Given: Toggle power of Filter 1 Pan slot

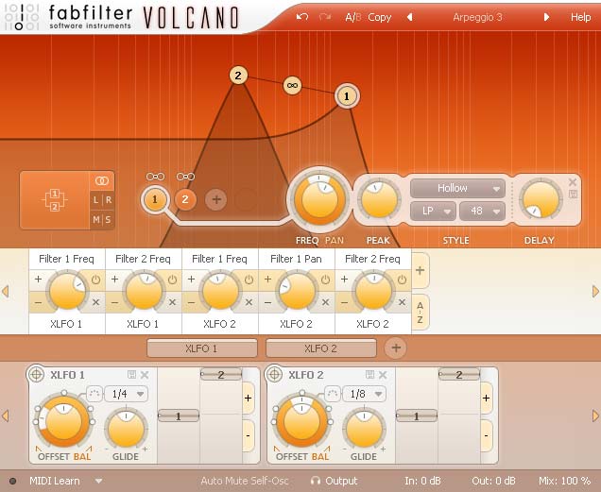Looking at the screenshot, I should point(325,280).
